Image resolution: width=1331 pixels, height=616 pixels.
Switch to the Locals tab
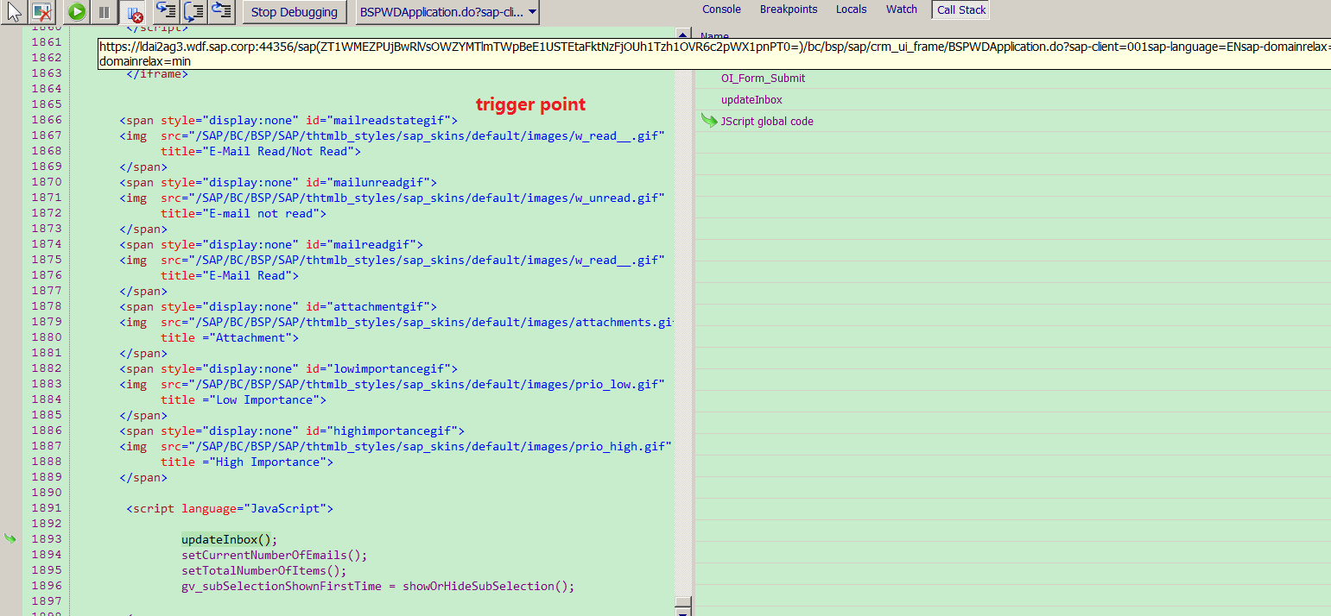852,9
